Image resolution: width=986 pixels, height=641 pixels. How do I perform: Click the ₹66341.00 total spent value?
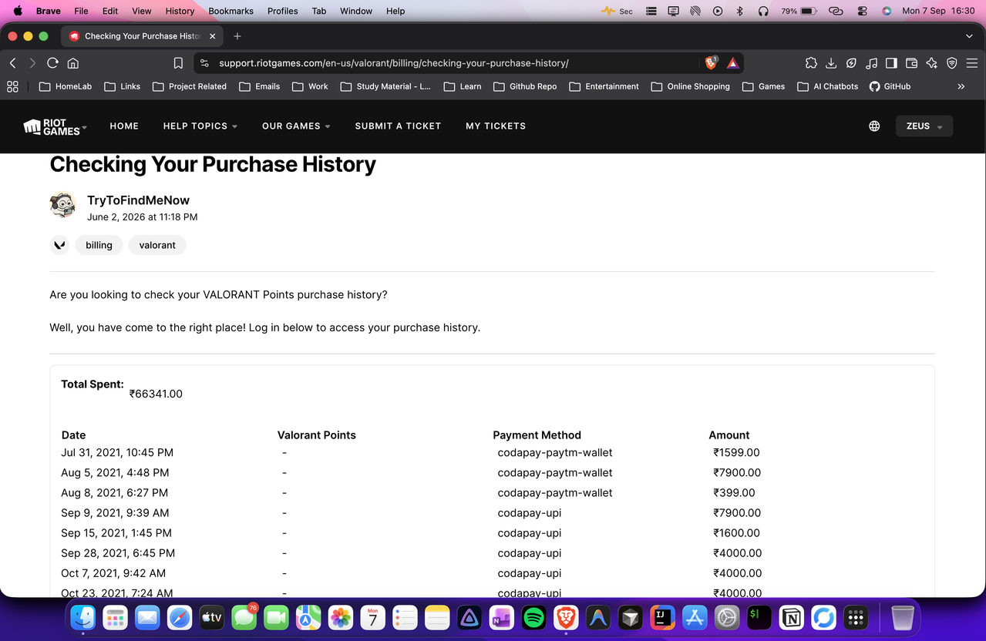(x=156, y=394)
